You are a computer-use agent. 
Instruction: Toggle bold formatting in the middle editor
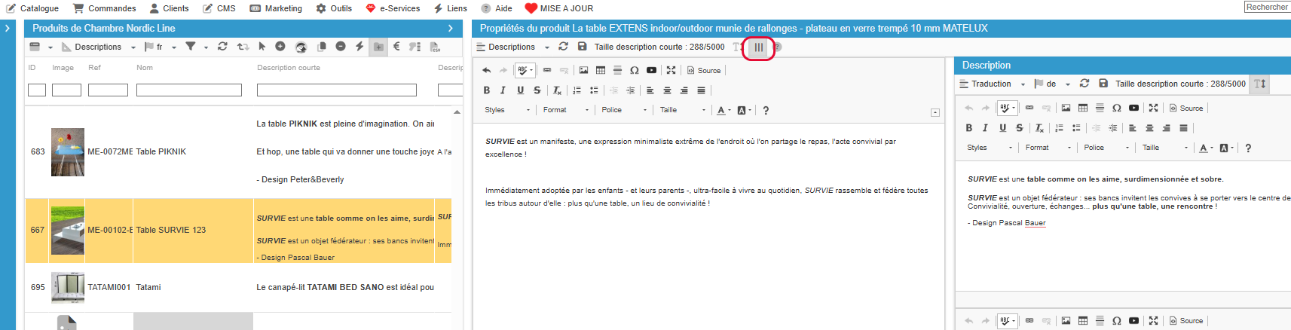[x=486, y=90]
